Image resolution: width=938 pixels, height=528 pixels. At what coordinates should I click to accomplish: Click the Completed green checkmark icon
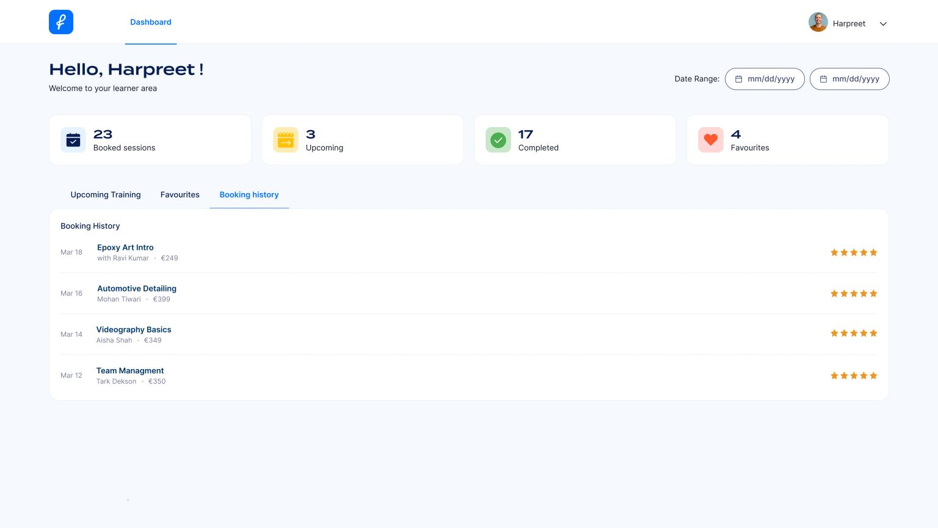[x=498, y=140]
